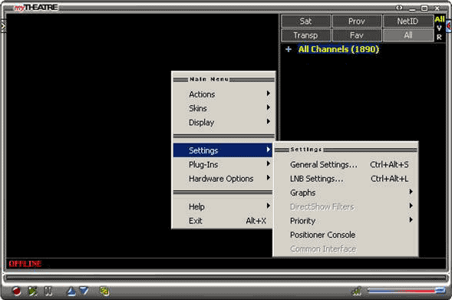Toggle the R radio channels filter

439,37
